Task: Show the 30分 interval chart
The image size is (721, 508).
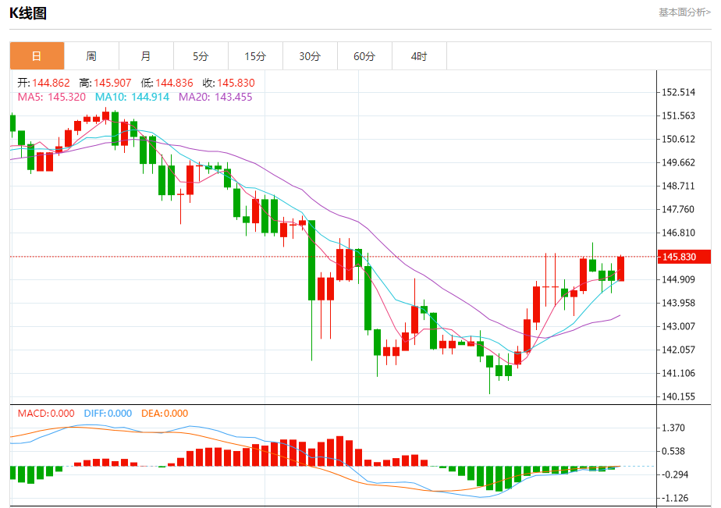Action: [x=310, y=56]
